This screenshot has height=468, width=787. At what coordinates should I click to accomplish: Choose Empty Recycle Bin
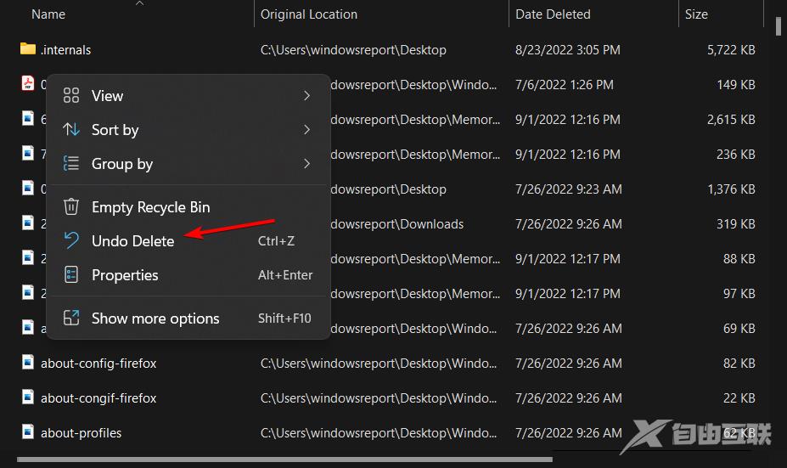pos(188,207)
